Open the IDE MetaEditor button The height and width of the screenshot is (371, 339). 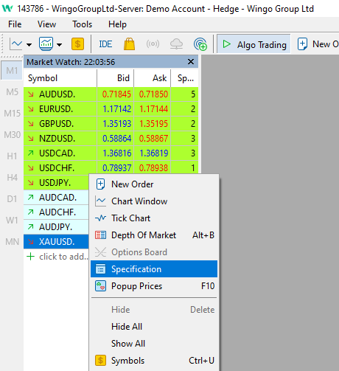pyautogui.click(x=105, y=44)
